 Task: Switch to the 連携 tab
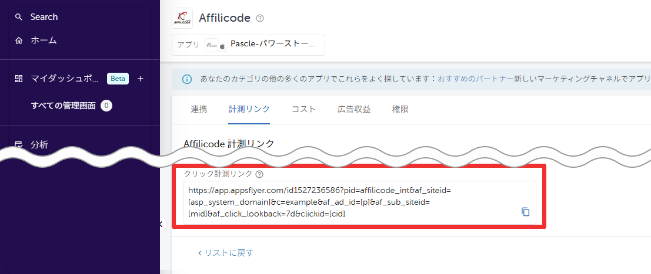199,110
